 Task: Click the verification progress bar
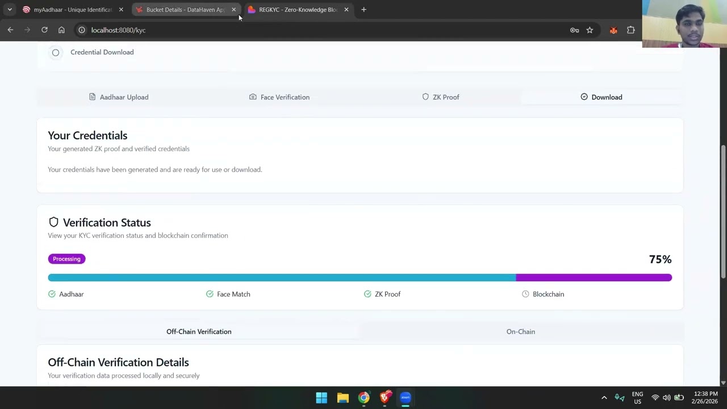click(360, 278)
